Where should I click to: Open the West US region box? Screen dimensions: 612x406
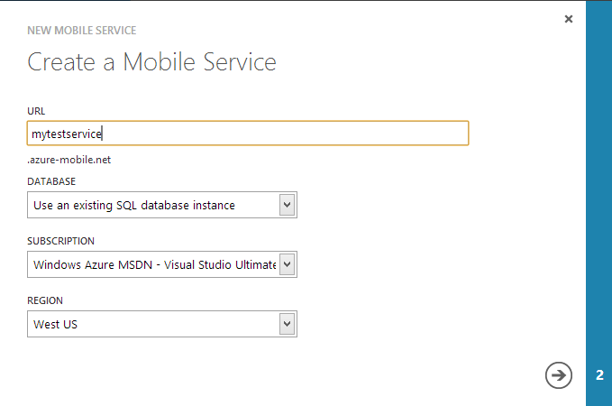(151, 324)
